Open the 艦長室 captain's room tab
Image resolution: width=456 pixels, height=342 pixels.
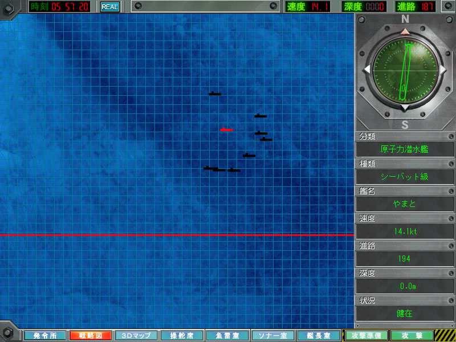click(318, 336)
